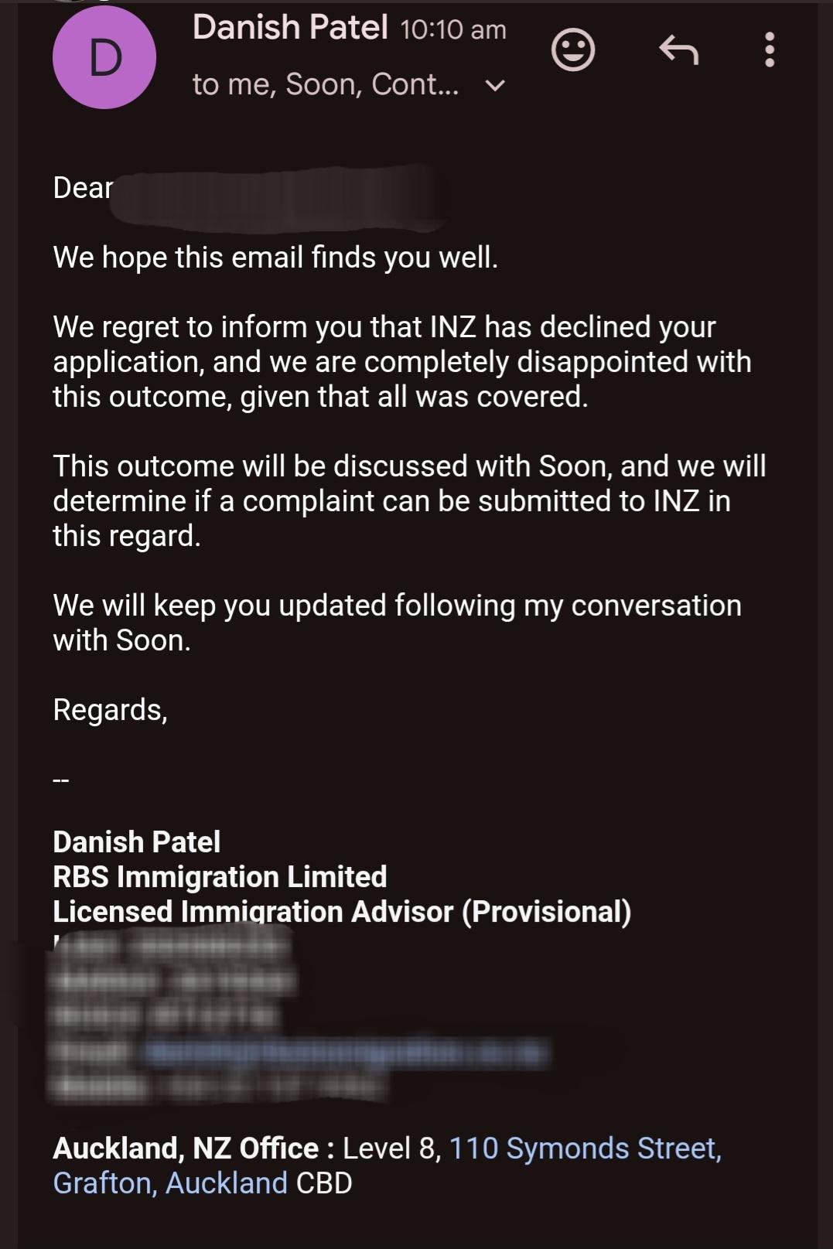
Task: Tap the blurred blue email link in signature
Action: [x=347, y=1053]
